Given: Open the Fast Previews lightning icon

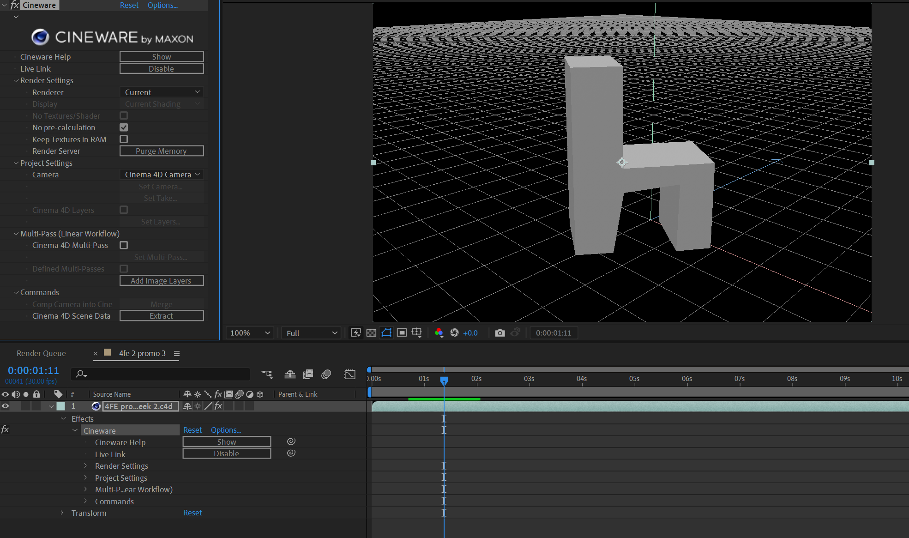Looking at the screenshot, I should click(x=356, y=332).
